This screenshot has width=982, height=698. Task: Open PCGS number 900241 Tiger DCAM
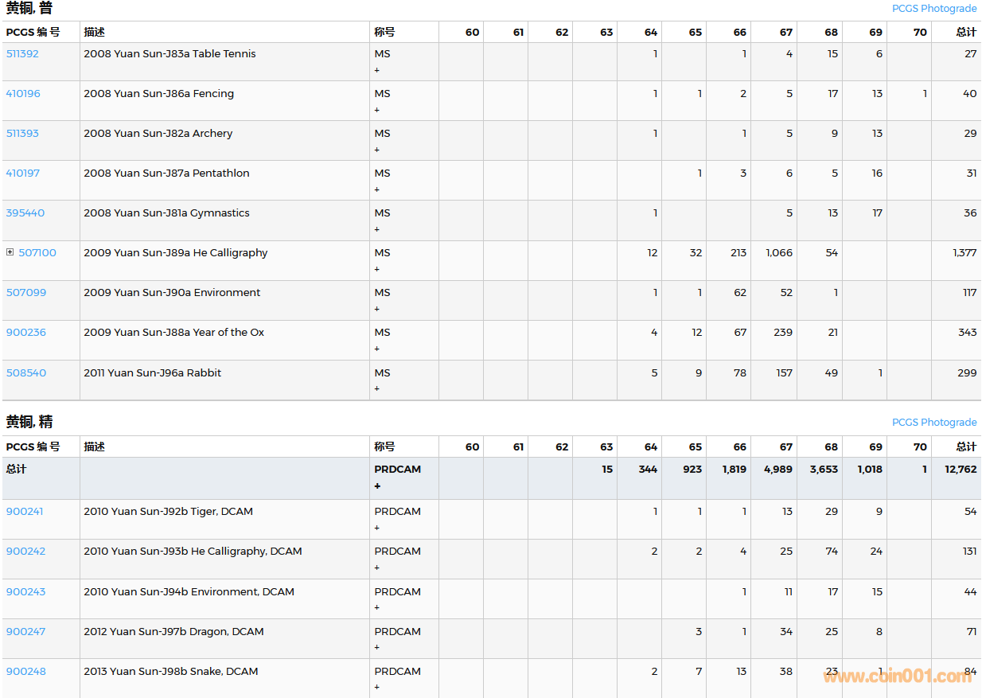[x=25, y=512]
